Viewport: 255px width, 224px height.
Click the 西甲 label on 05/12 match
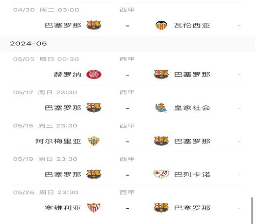coord(127,92)
